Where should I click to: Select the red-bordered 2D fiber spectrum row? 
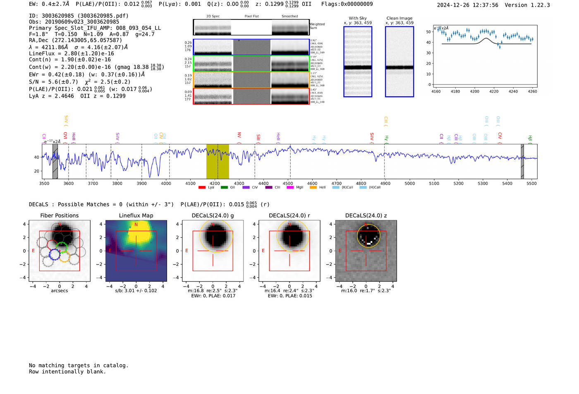pos(251,96)
